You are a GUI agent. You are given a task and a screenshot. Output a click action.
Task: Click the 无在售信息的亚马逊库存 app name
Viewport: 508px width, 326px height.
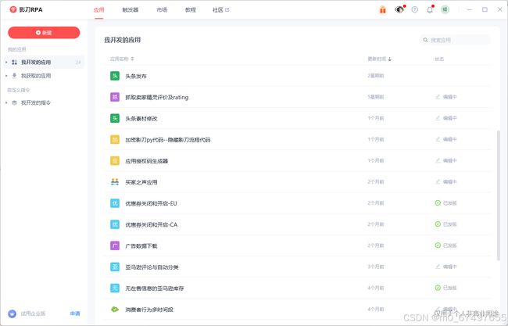click(155, 288)
